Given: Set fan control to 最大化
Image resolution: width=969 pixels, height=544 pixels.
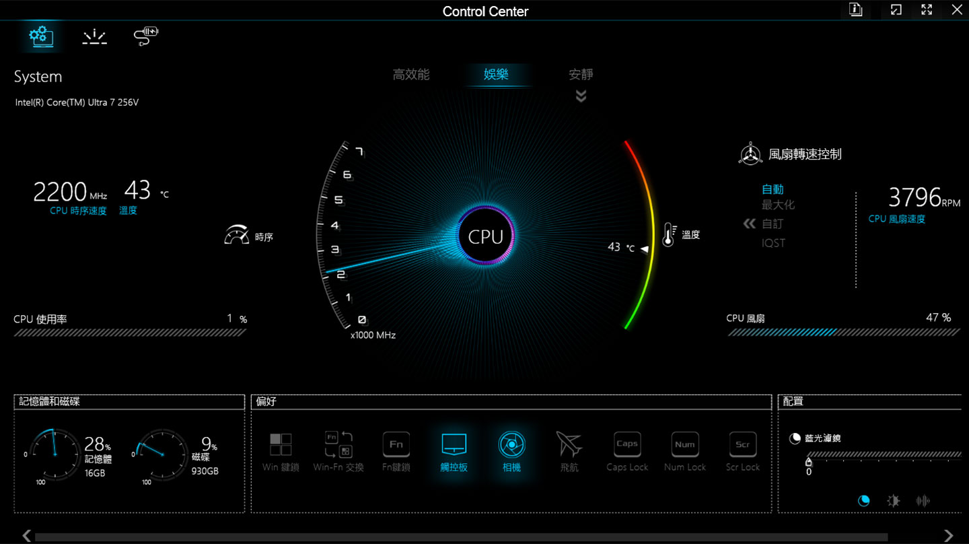Looking at the screenshot, I should (778, 205).
